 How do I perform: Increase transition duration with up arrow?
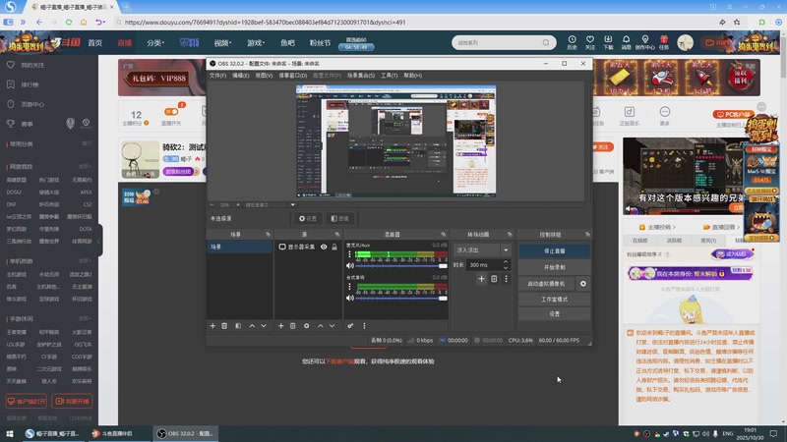(506, 261)
